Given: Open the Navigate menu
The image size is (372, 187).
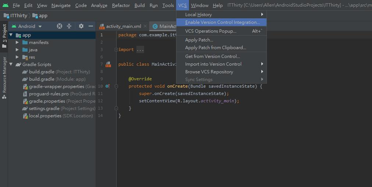Looking at the screenshot, I should [x=61, y=5].
